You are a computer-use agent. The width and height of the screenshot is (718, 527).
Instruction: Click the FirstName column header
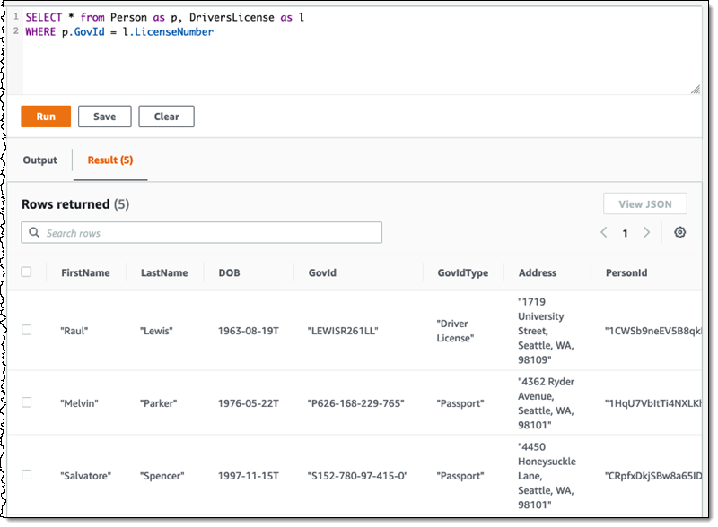click(x=84, y=273)
